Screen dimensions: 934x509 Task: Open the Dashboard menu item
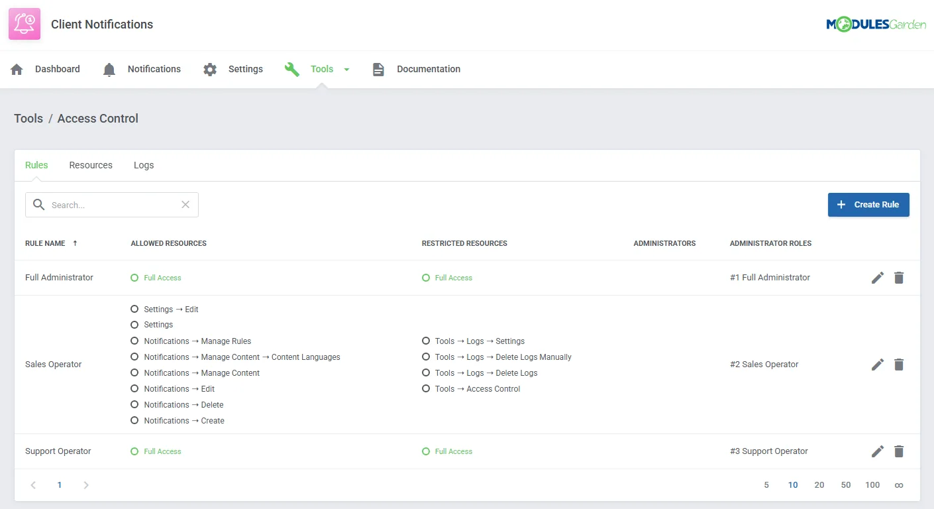point(58,69)
